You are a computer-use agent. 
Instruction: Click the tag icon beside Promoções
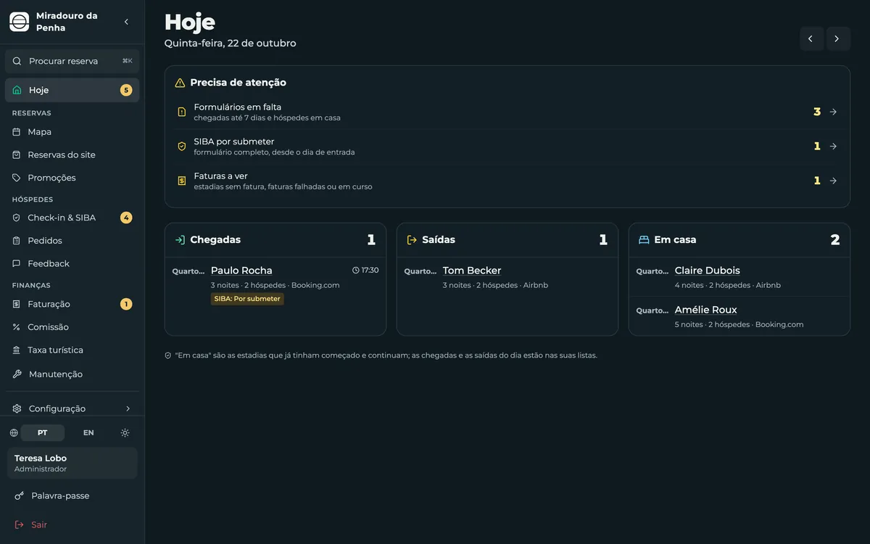[17, 178]
